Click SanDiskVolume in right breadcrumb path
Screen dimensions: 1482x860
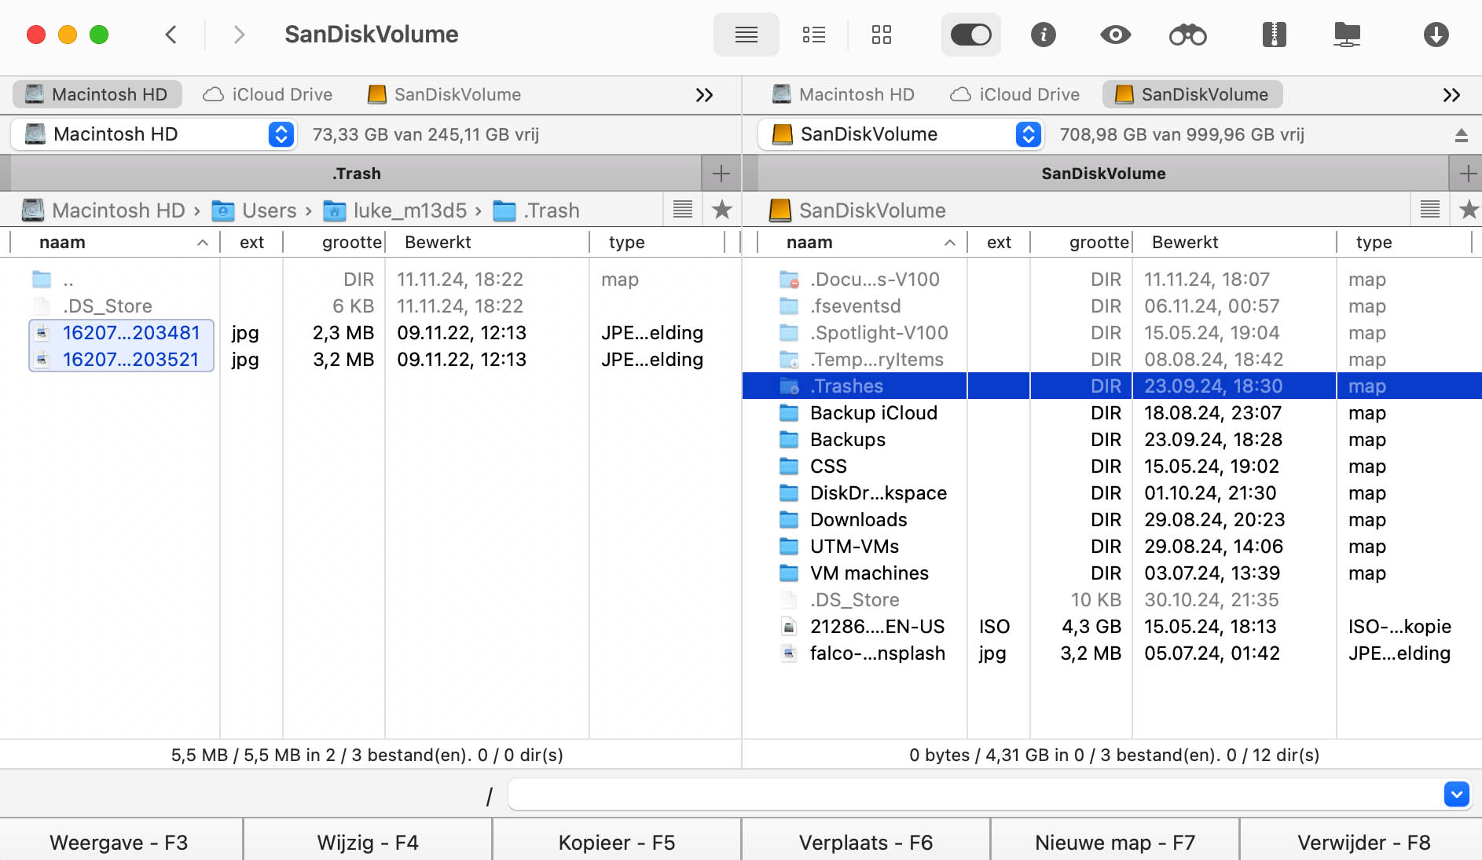coord(857,210)
